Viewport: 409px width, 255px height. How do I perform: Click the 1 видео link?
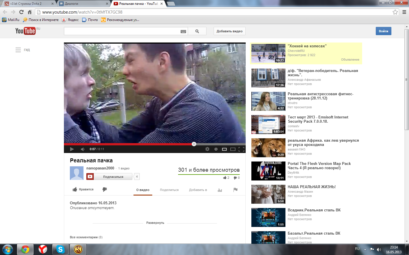(x=124, y=168)
